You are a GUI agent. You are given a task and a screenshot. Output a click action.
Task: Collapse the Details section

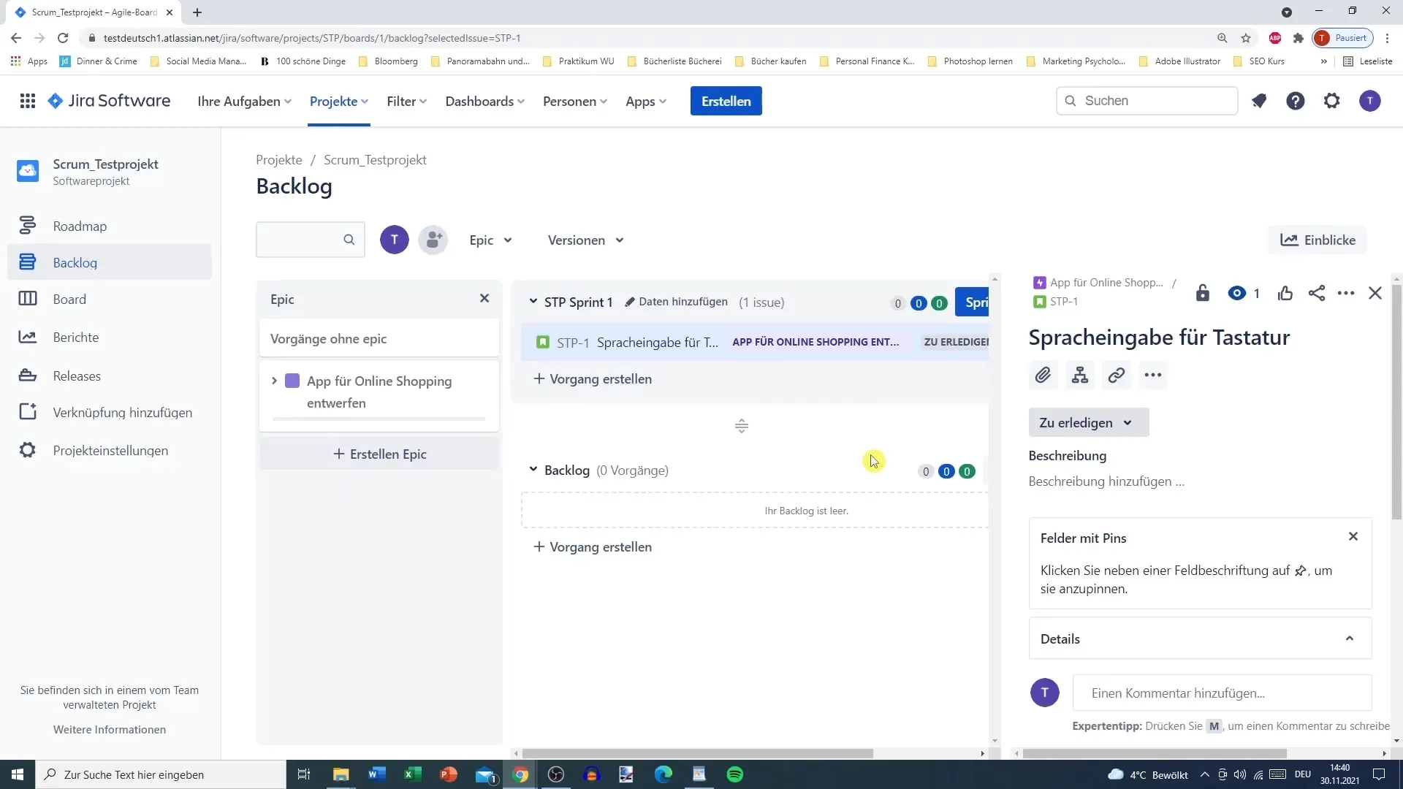click(1350, 639)
